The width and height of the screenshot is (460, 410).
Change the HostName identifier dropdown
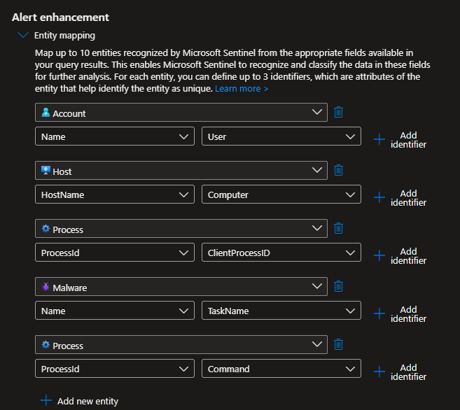(115, 195)
